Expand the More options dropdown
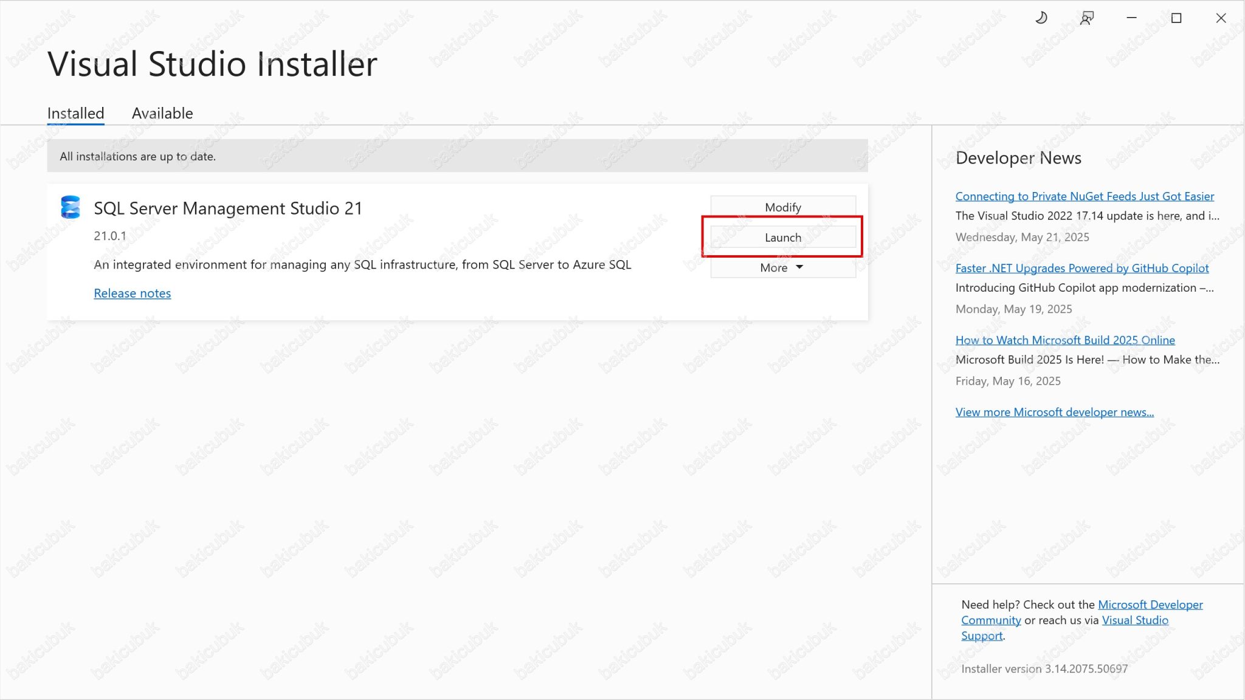The image size is (1245, 700). 782,267
